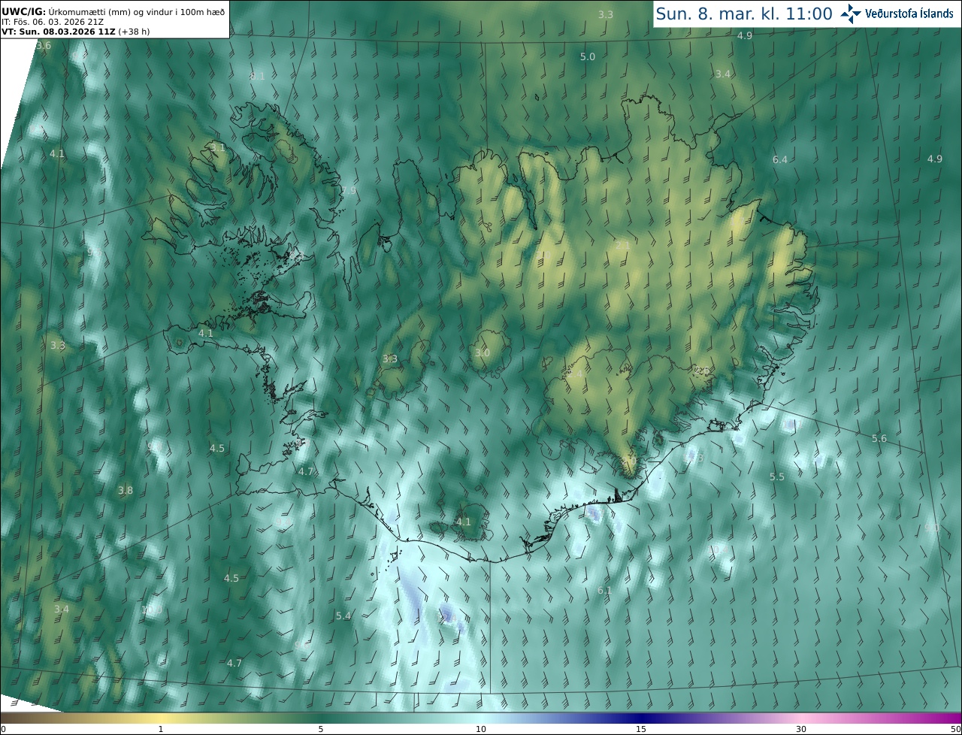Click the 4.7 value near Reykjanes peninsula
Screen dimensions: 962x735
tap(306, 472)
